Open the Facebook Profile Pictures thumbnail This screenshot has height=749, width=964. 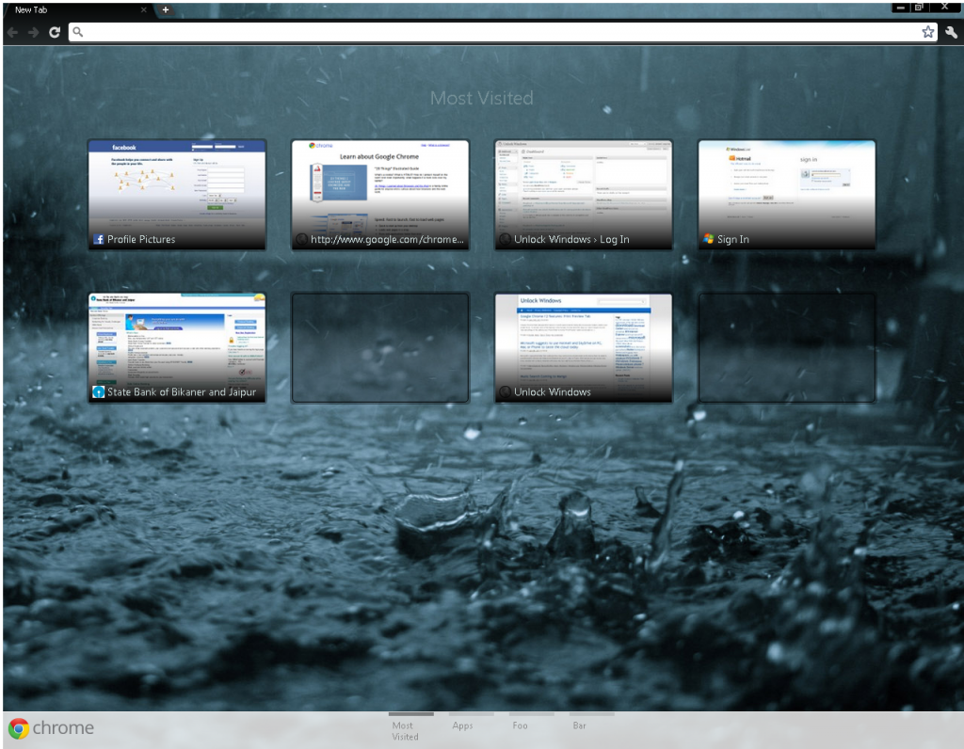(x=177, y=194)
